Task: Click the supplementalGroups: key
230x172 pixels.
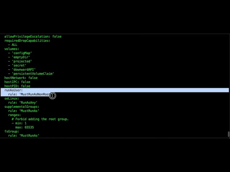Action: (x=22, y=107)
